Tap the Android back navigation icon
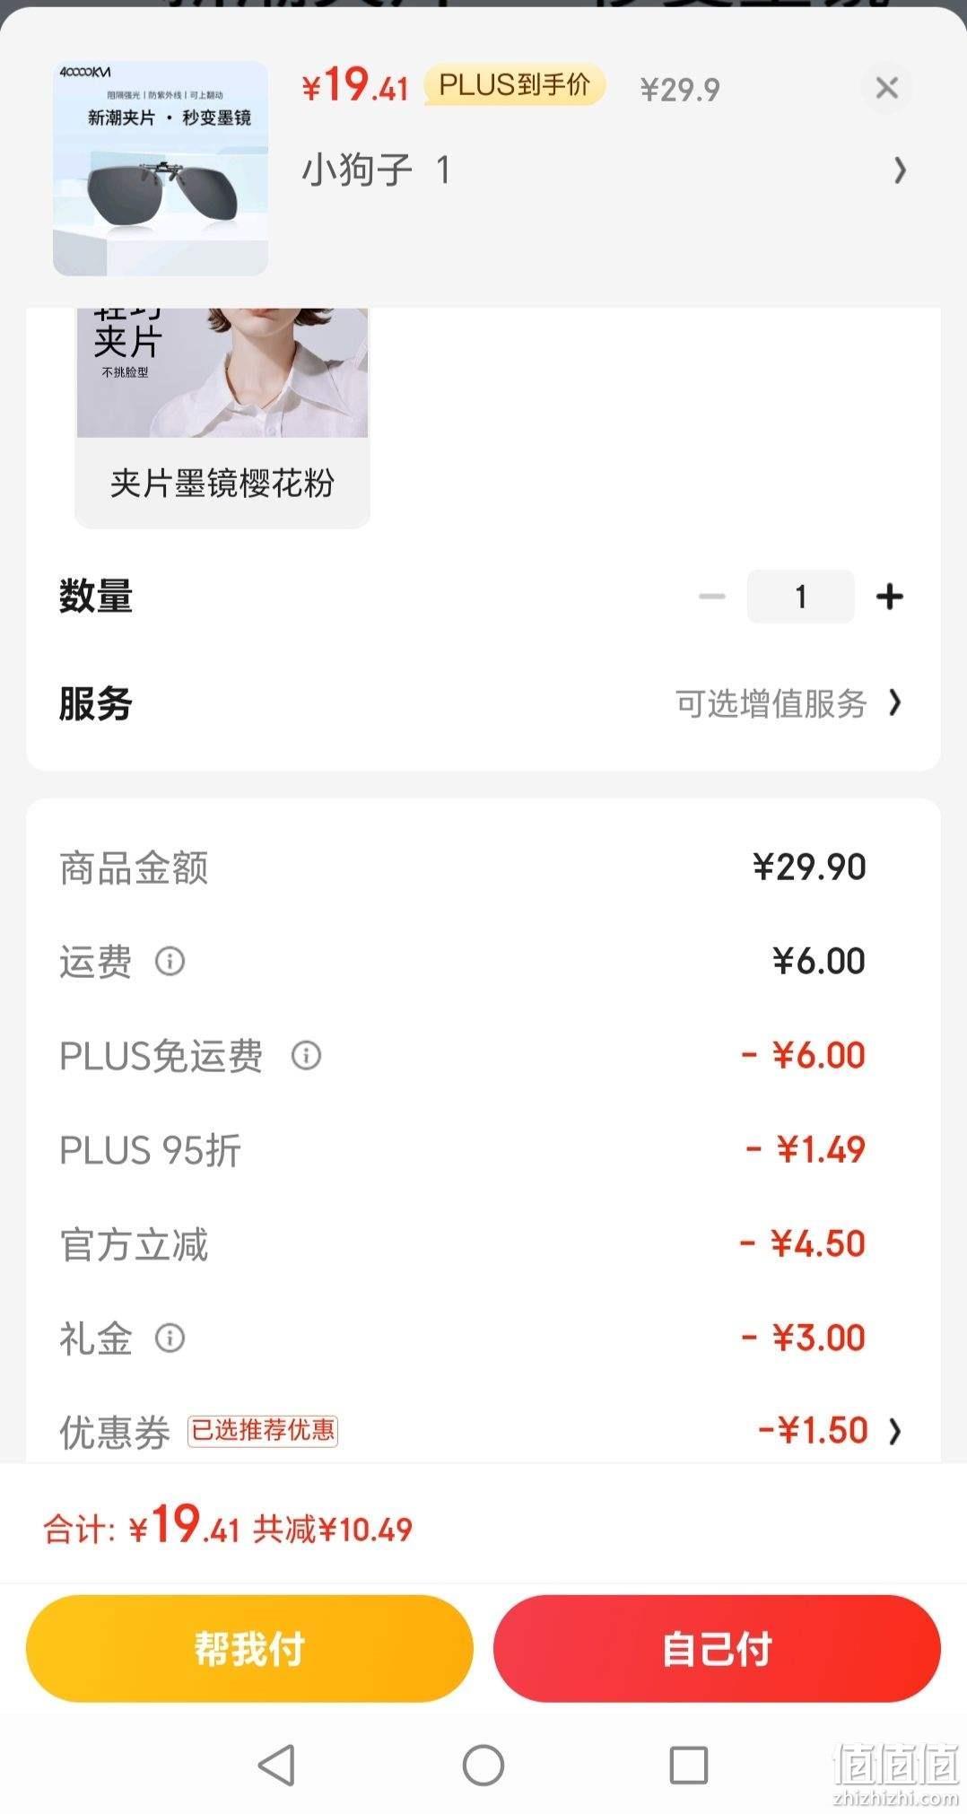This screenshot has width=967, height=1814. click(276, 1765)
